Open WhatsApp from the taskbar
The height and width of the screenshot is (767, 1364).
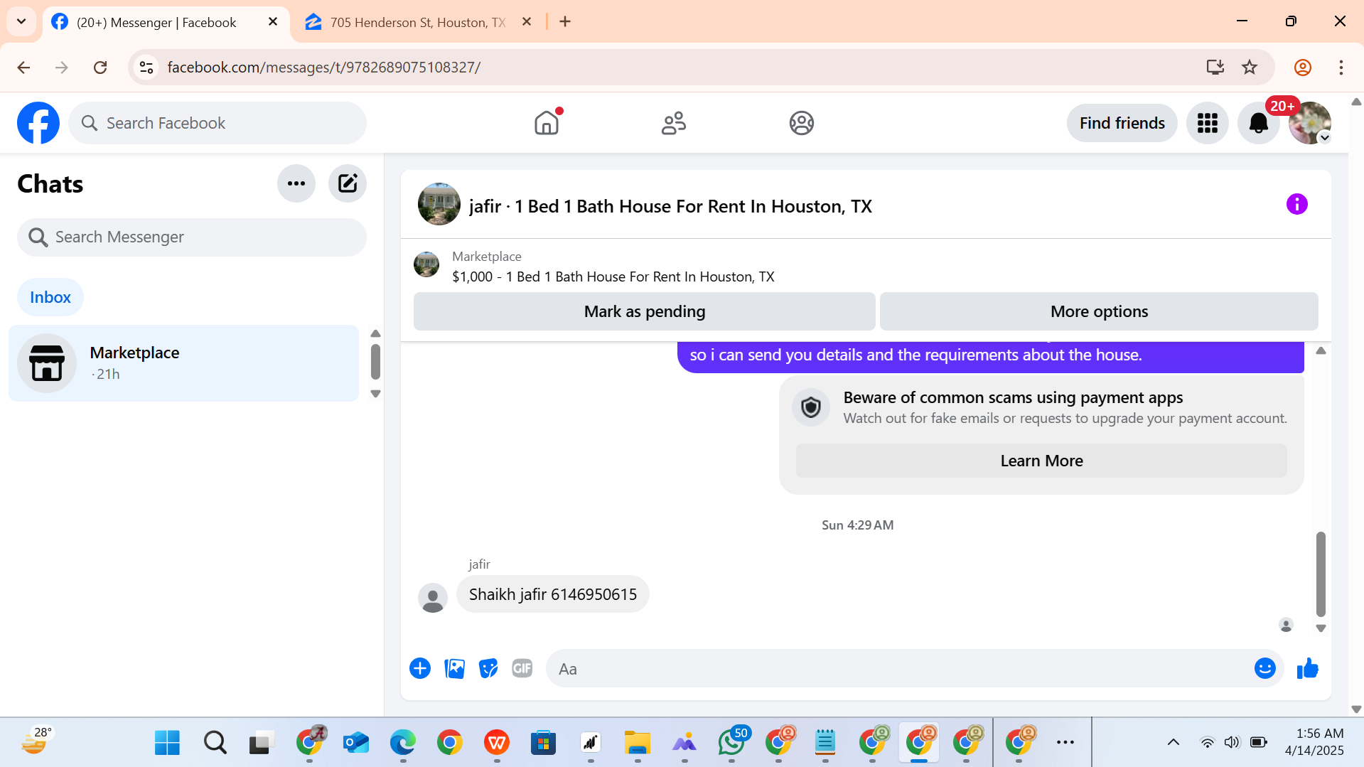tap(732, 743)
